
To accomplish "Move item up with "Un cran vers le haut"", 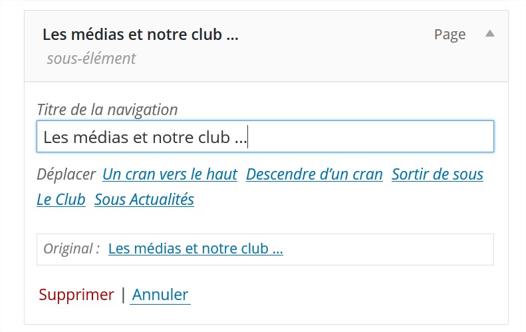I will pyautogui.click(x=170, y=174).
